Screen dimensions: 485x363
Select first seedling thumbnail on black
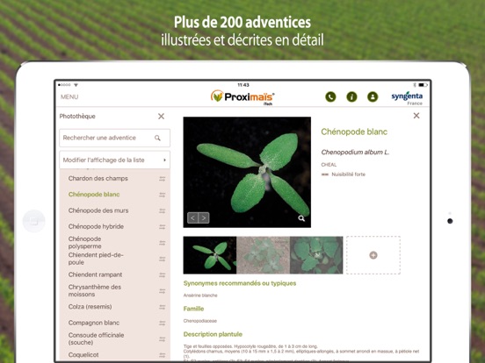tap(210, 255)
